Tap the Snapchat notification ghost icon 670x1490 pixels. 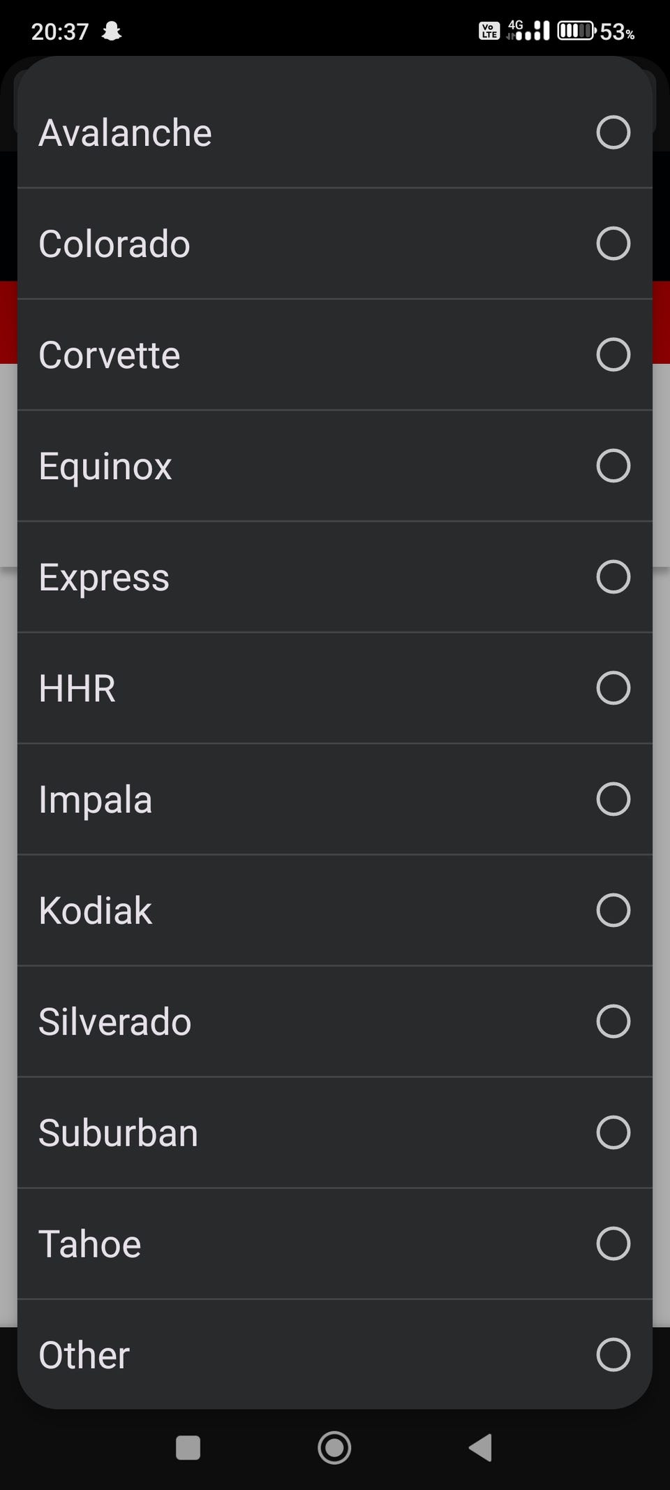(x=112, y=31)
